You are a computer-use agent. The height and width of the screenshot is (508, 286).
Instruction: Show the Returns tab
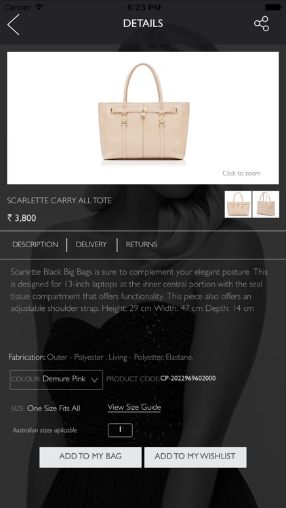click(142, 245)
